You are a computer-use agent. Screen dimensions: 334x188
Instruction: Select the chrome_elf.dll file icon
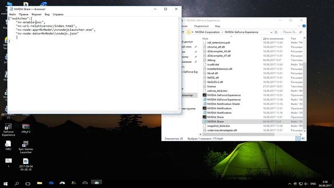point(205,47)
